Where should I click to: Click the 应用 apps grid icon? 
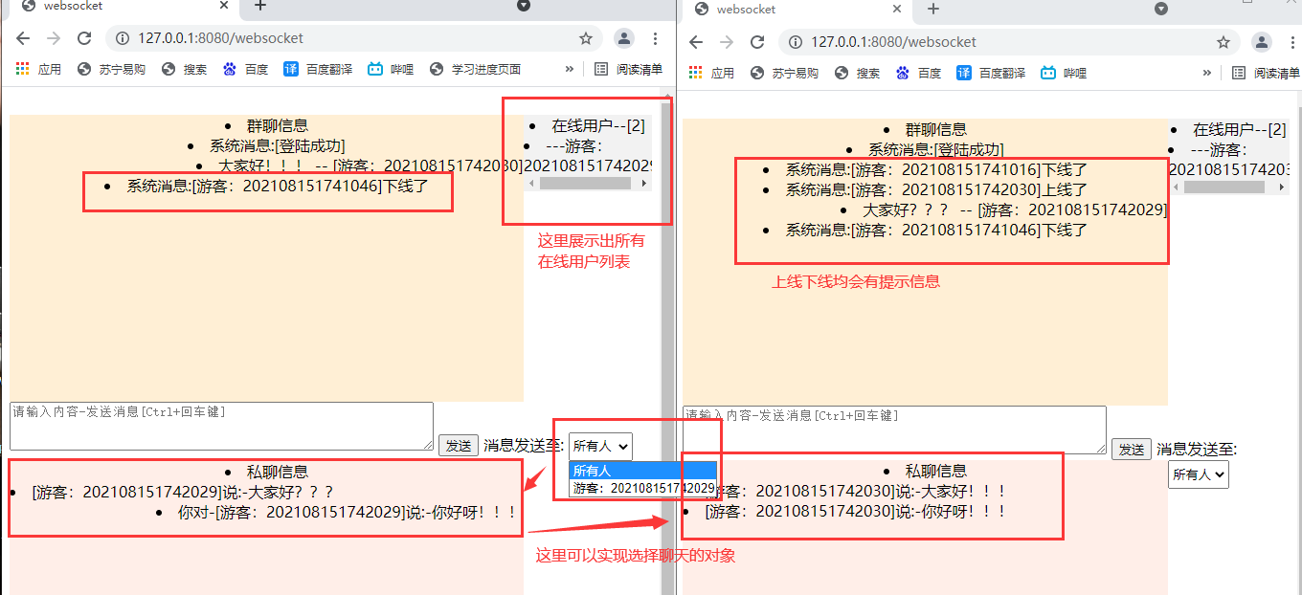click(x=21, y=72)
